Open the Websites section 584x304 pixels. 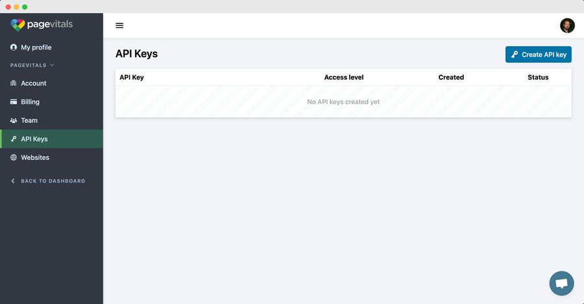pyautogui.click(x=35, y=157)
